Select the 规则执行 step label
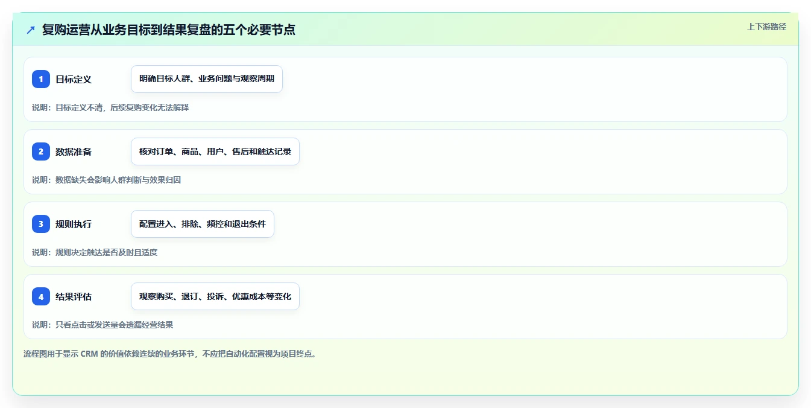Viewport: 811px width, 408px height. [x=74, y=224]
